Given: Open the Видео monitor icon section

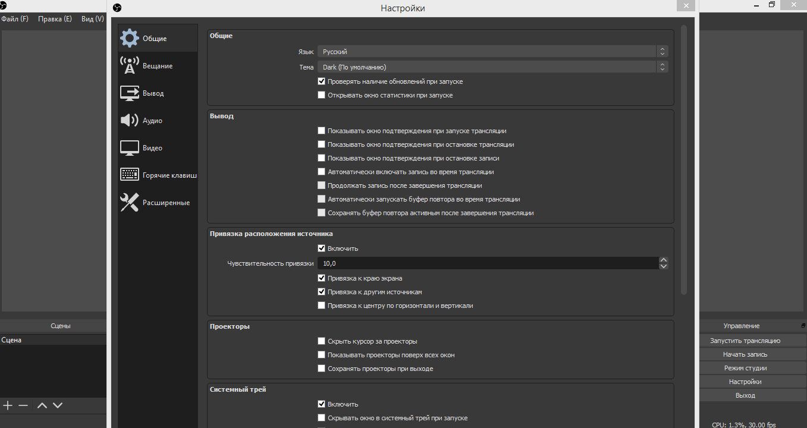Looking at the screenshot, I should (x=130, y=148).
